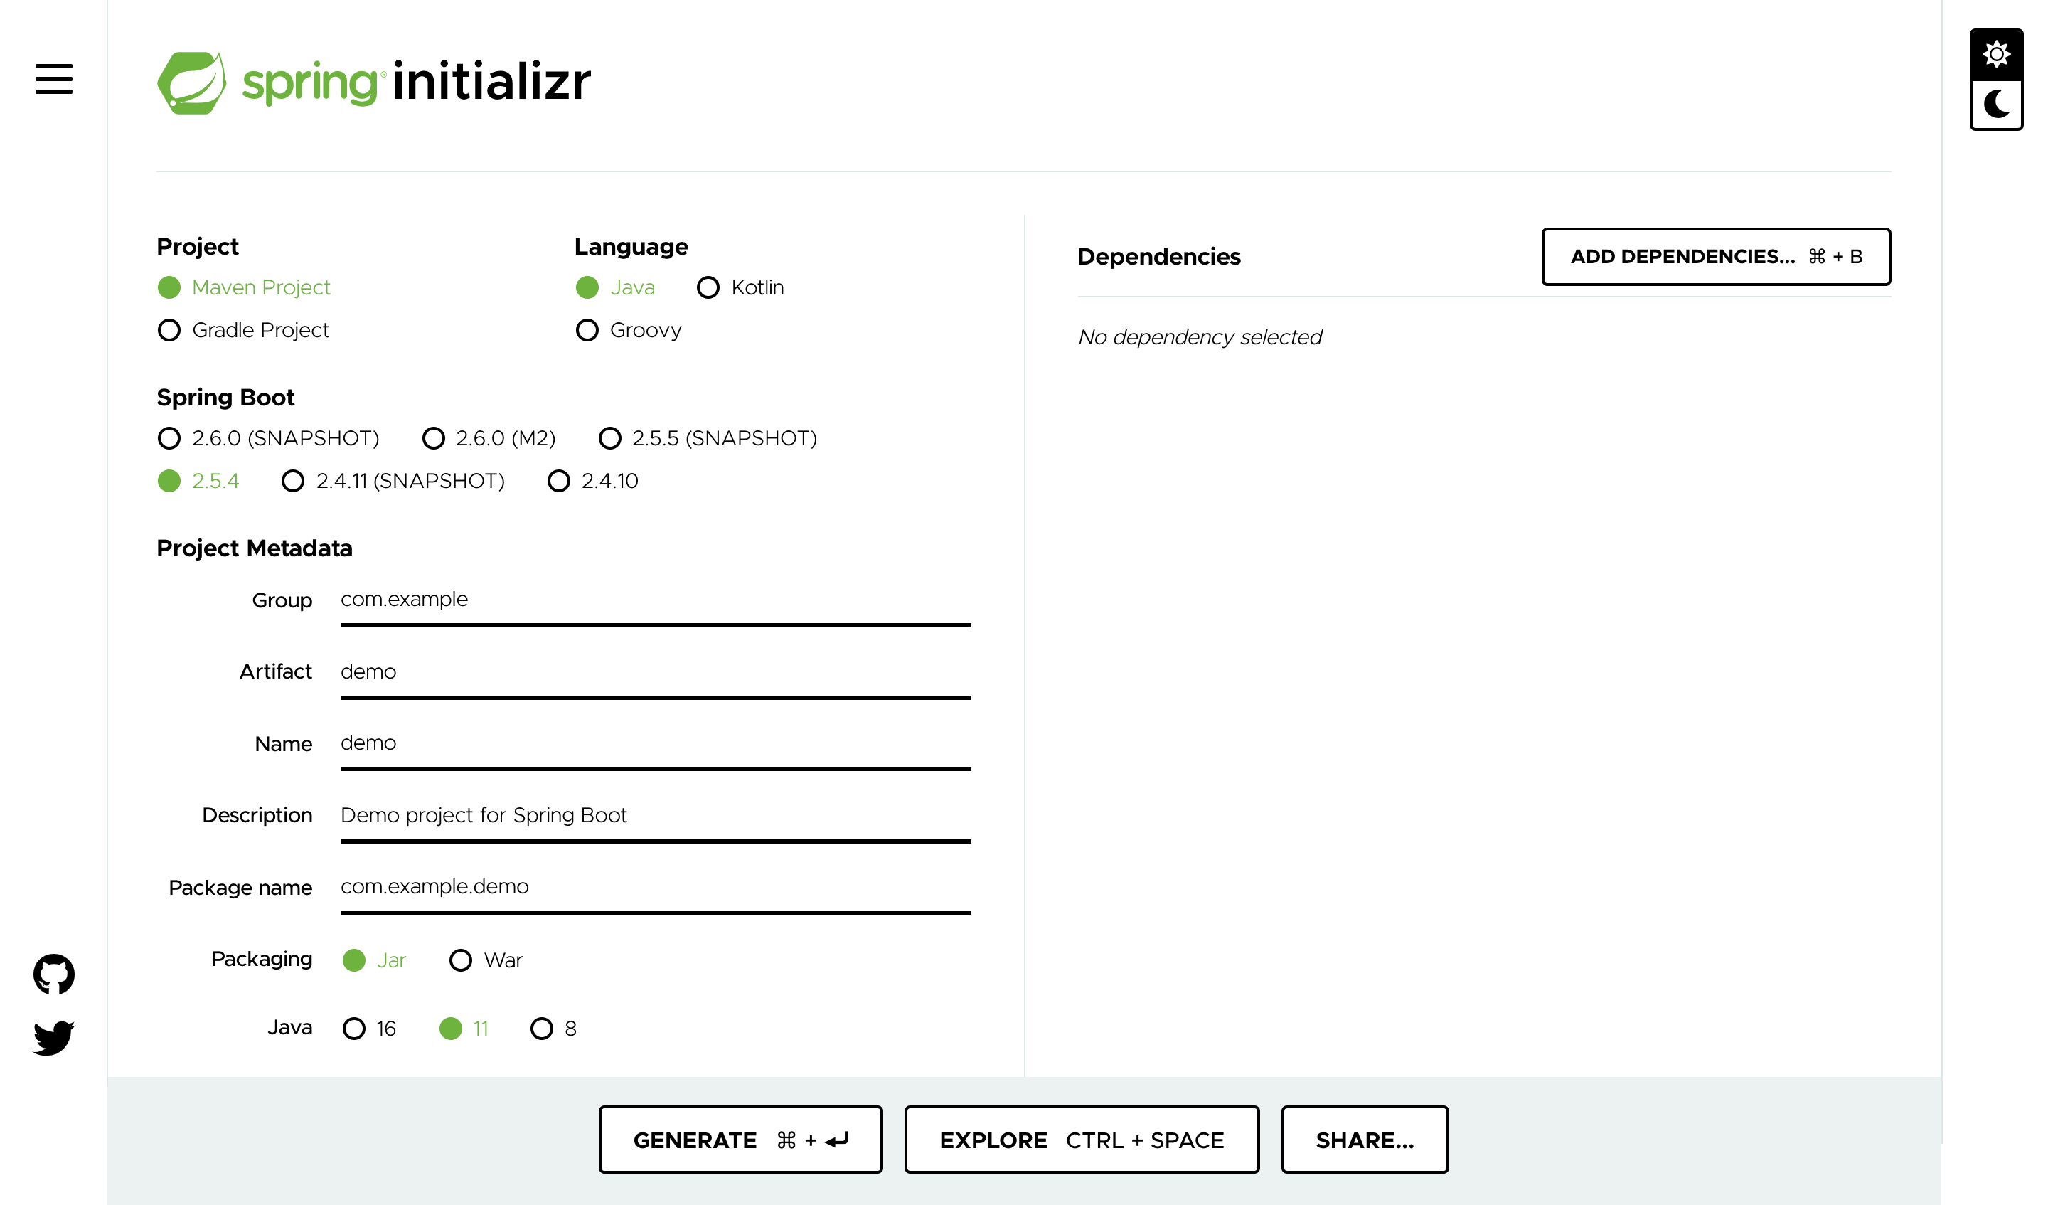Switch to light theme with sun icon
2048x1205 pixels.
(x=1996, y=55)
